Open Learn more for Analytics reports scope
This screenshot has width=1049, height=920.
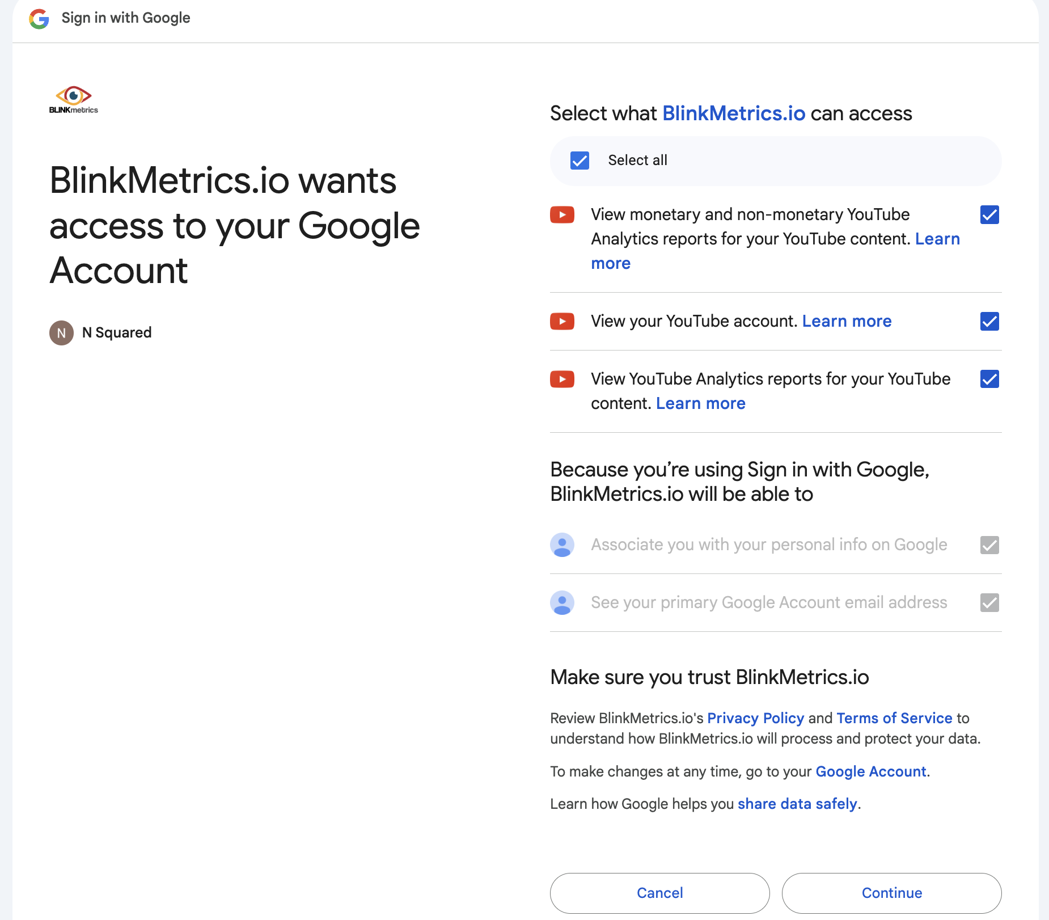click(700, 403)
